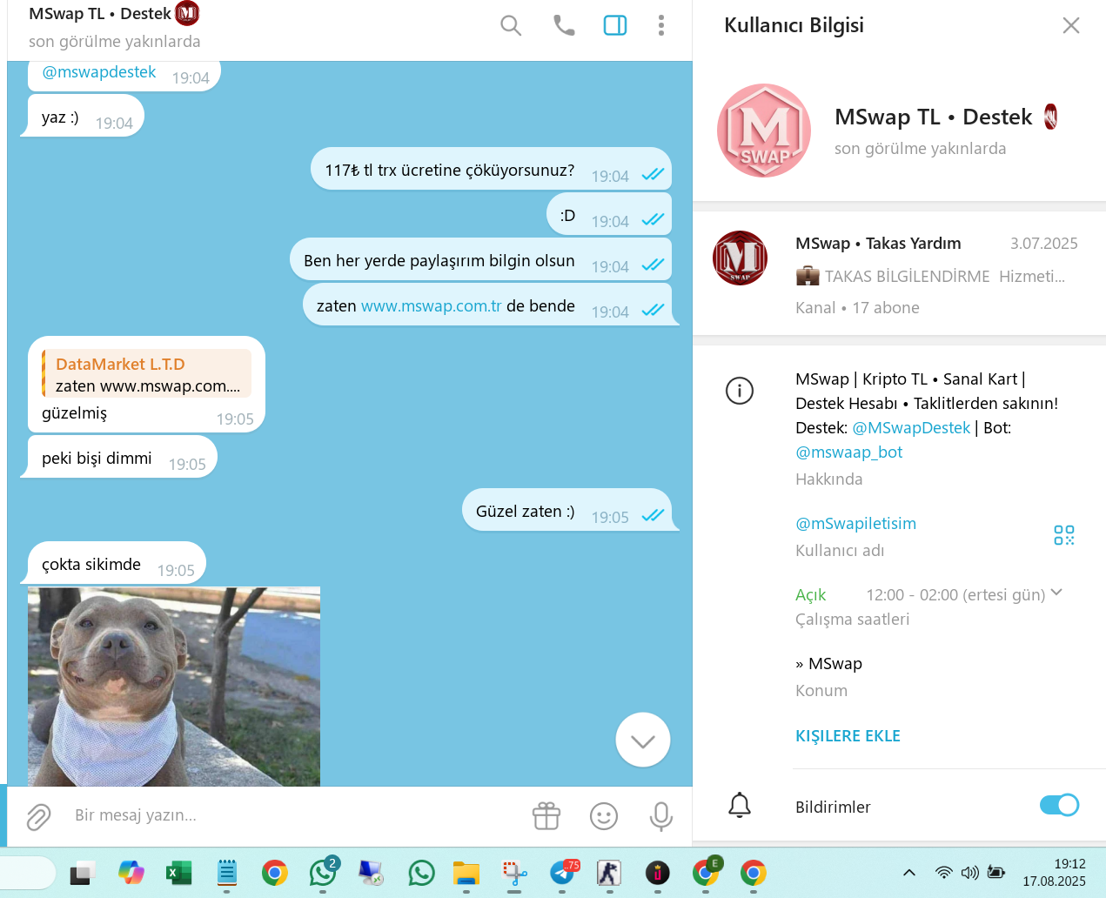The width and height of the screenshot is (1106, 898).
Task: Show hidden system tray icons
Action: pyautogui.click(x=909, y=873)
